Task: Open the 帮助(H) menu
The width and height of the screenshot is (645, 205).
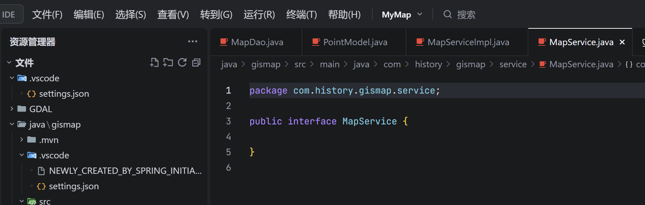Action: click(344, 15)
